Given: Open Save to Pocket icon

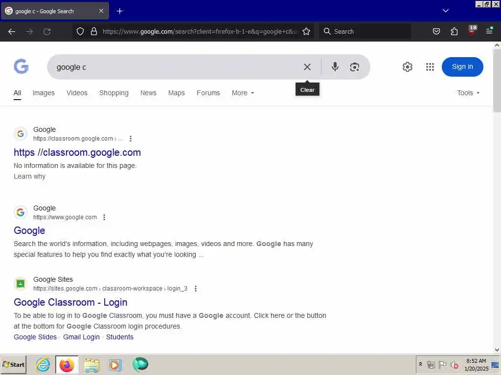Looking at the screenshot, I should click(436, 31).
